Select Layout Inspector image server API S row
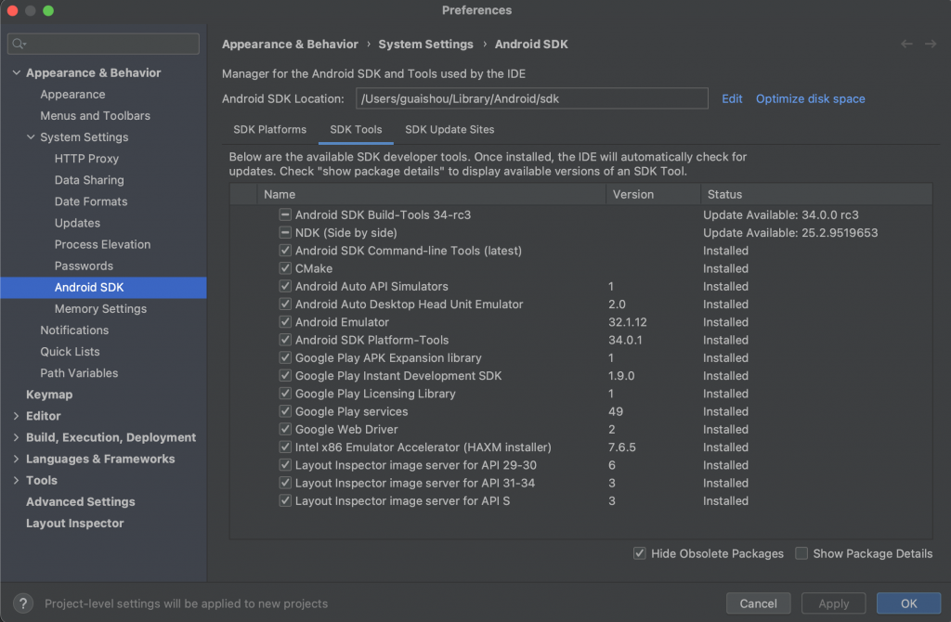The height and width of the screenshot is (622, 951). coord(581,500)
